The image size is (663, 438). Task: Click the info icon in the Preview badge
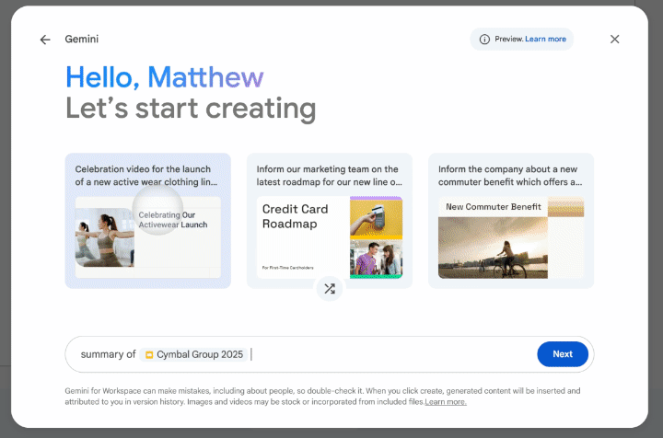coord(484,40)
